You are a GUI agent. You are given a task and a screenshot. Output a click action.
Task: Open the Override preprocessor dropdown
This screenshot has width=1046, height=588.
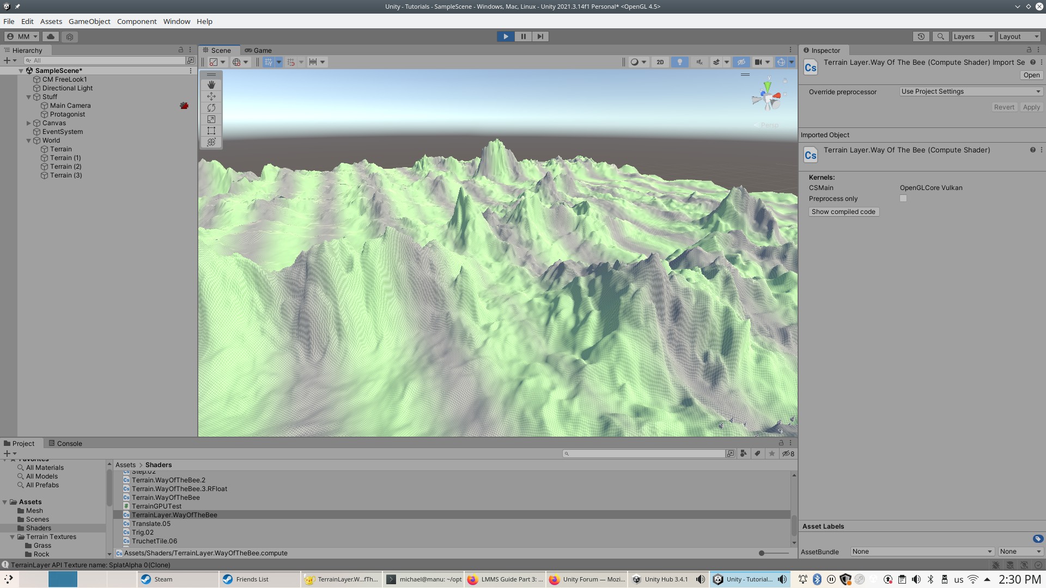[970, 91]
